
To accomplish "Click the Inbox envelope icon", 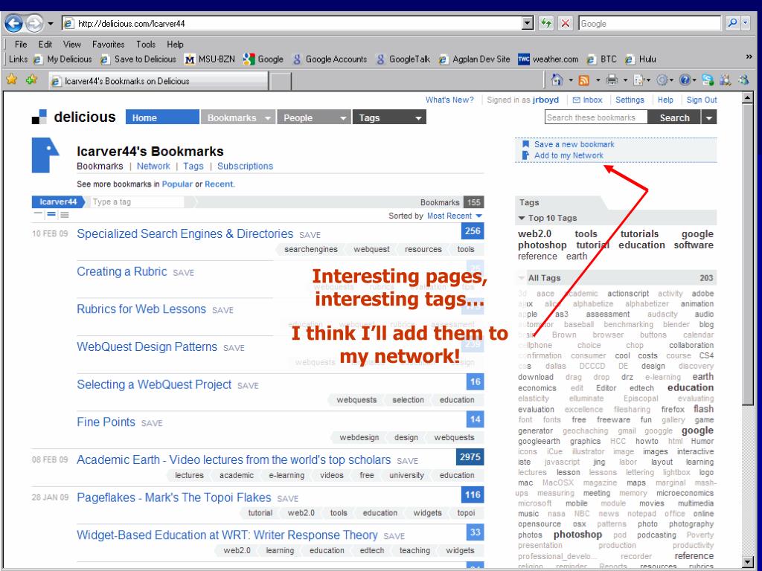I will 577,100.
